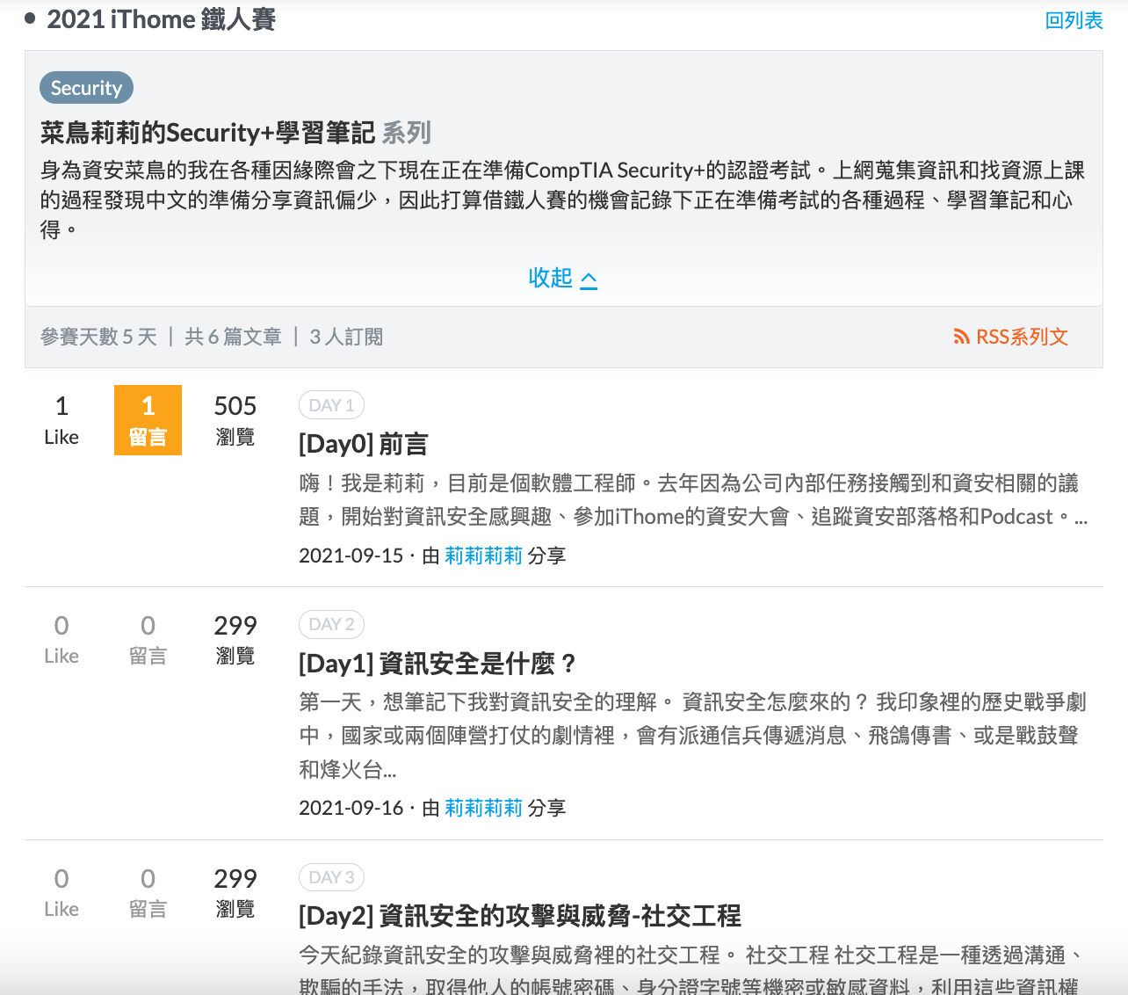Click 0 留言 on the Day1 post
This screenshot has width=1128, height=995.
point(148,639)
